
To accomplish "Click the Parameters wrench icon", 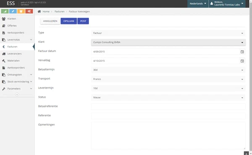I will point(4,89).
